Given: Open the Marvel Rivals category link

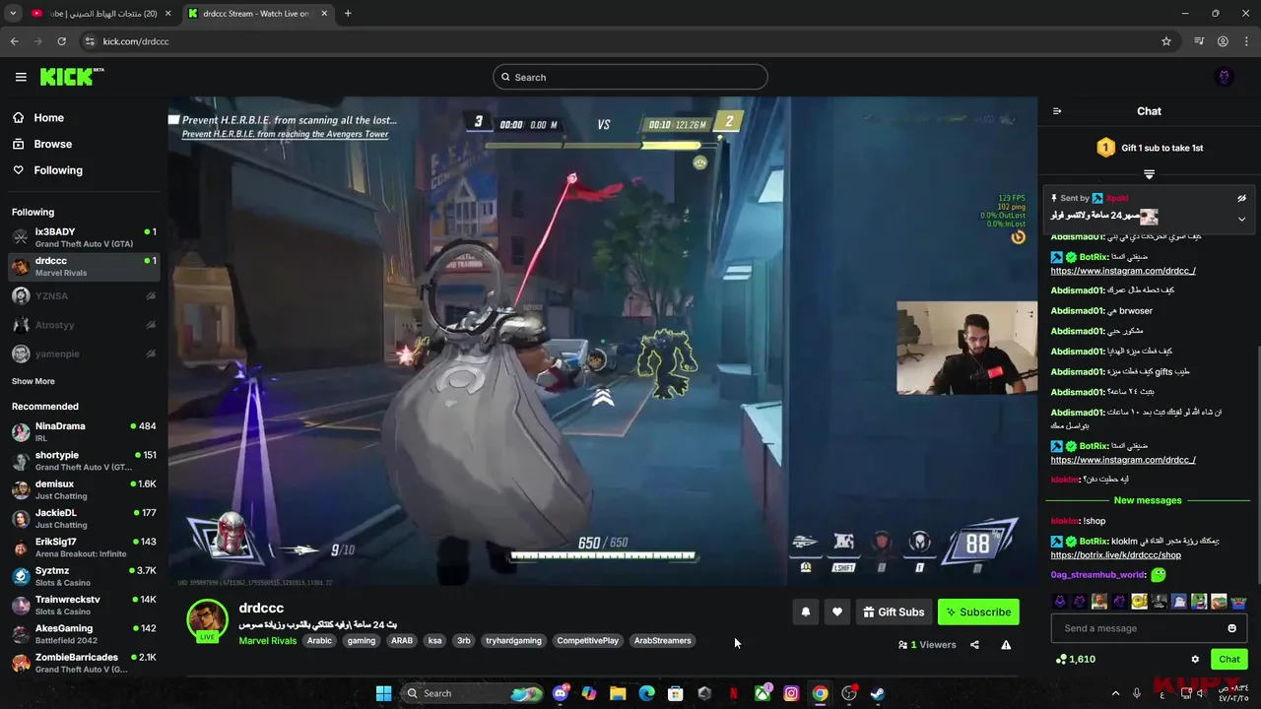Looking at the screenshot, I should point(268,641).
